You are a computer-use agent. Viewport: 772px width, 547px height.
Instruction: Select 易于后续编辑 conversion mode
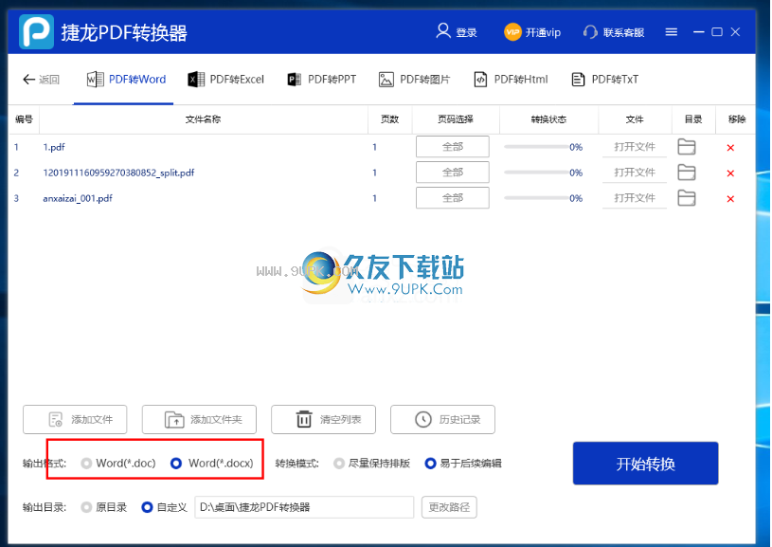pyautogui.click(x=430, y=464)
